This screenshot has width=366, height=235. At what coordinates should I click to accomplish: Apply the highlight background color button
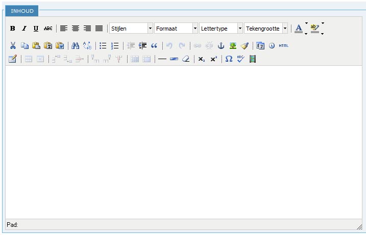click(x=315, y=29)
